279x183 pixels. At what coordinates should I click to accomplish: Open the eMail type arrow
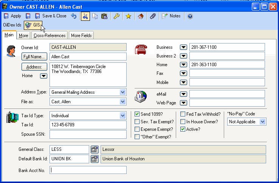pos(183,94)
